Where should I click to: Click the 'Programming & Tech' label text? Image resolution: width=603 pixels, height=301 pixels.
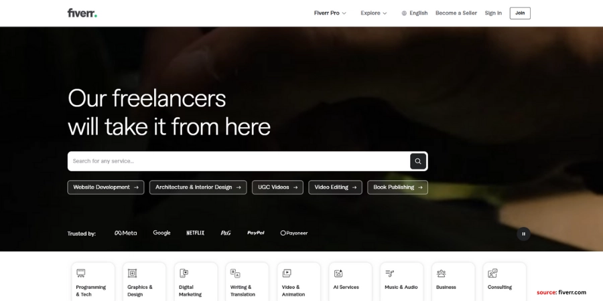coord(90,291)
